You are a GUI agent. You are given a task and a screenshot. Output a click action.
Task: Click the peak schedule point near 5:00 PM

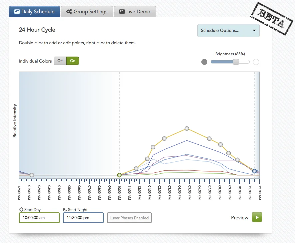[187, 128]
